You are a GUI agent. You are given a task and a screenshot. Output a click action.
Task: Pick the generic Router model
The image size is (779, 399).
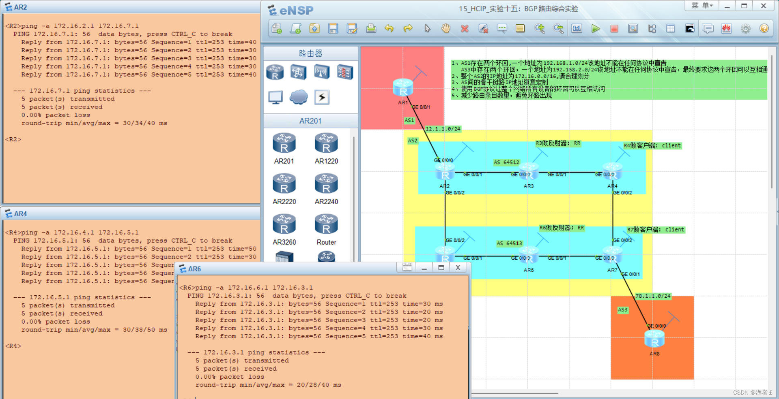pos(326,229)
